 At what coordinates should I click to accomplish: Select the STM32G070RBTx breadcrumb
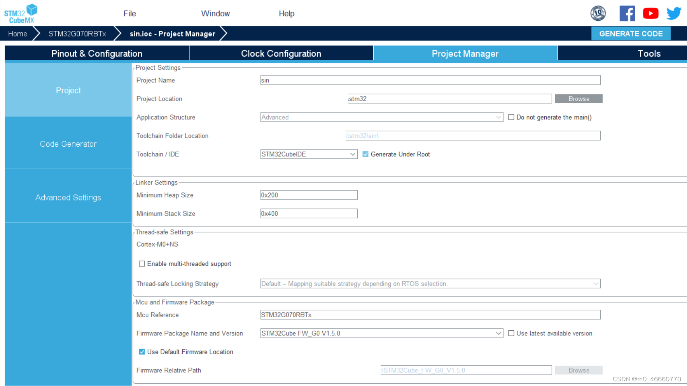(x=77, y=34)
